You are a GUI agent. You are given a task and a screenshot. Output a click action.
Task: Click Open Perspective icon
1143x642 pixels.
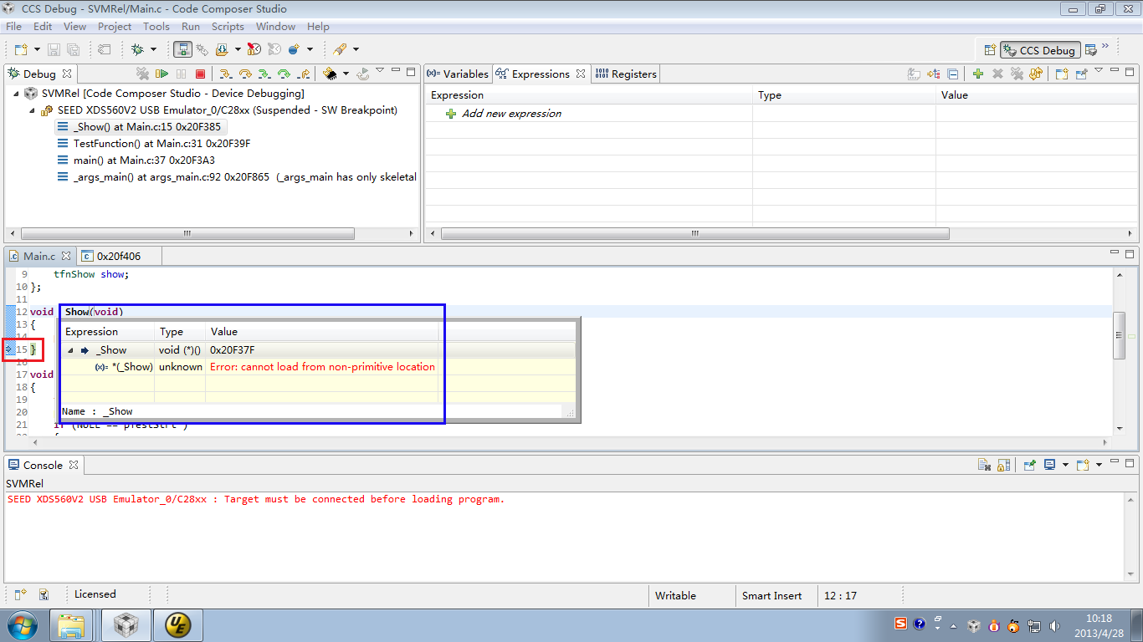pos(990,50)
